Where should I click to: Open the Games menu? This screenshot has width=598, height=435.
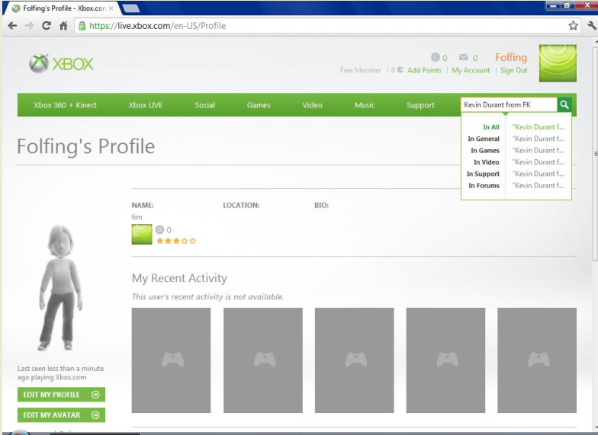pyautogui.click(x=259, y=105)
